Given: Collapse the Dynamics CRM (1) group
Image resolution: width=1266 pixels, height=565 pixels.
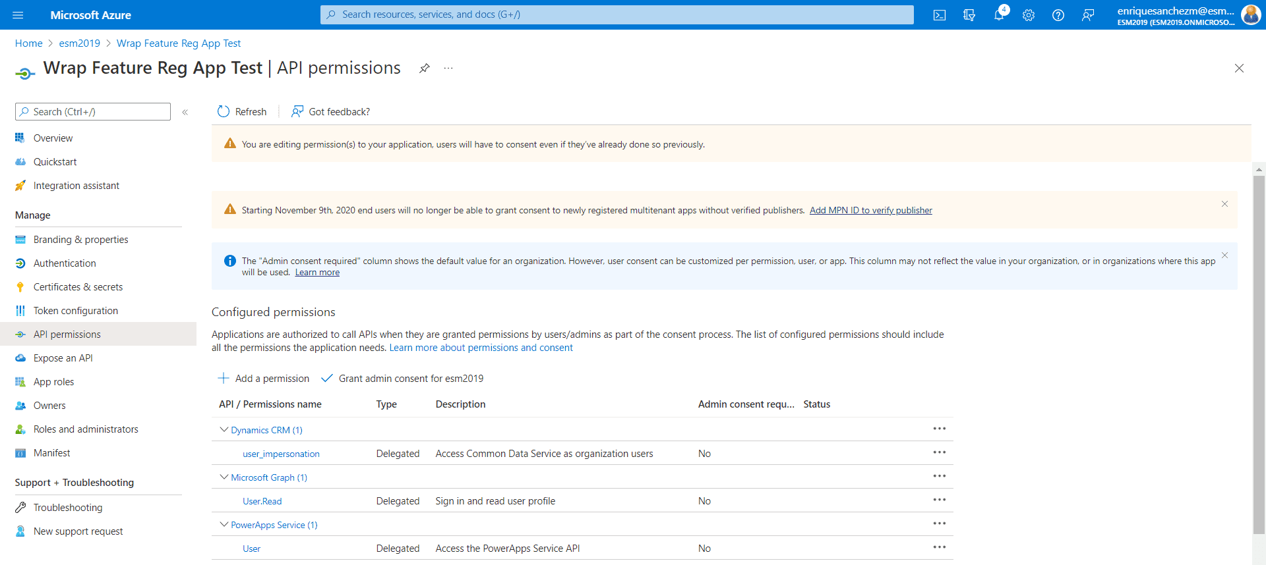Looking at the screenshot, I should (x=224, y=429).
